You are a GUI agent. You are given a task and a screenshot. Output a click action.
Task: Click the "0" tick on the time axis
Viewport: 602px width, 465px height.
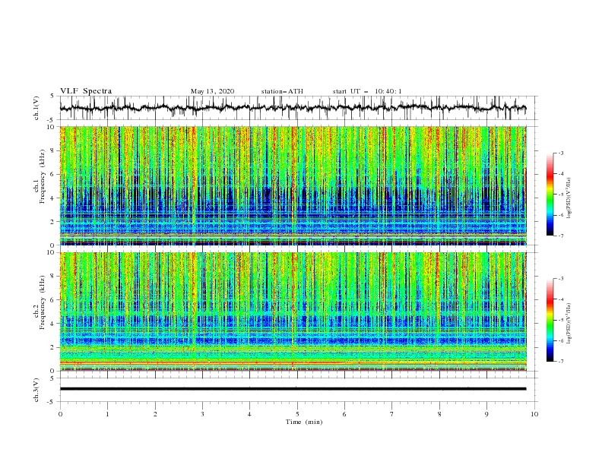click(x=60, y=414)
